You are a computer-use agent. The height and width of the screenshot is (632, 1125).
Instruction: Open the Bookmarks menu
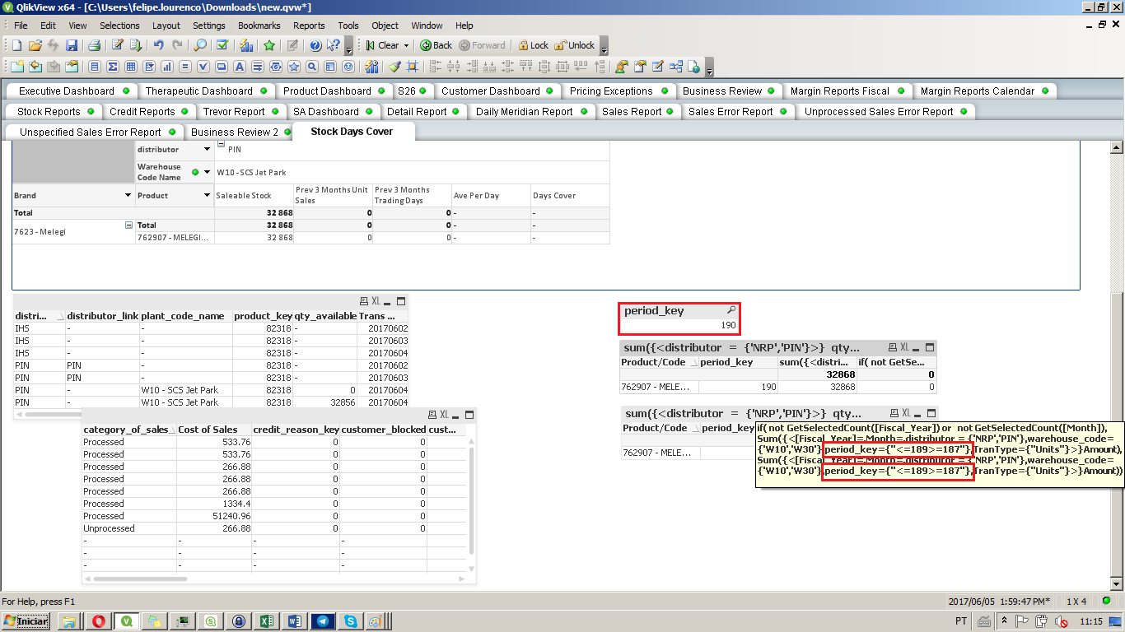coord(259,26)
